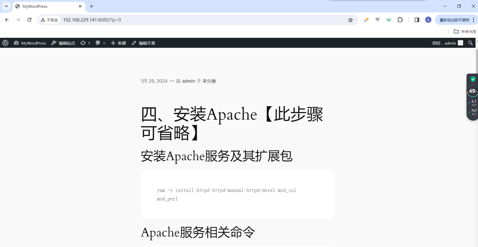Viewport: 478px width, 247px height.
Task: Open a new browser tab
Action: coord(91,6)
